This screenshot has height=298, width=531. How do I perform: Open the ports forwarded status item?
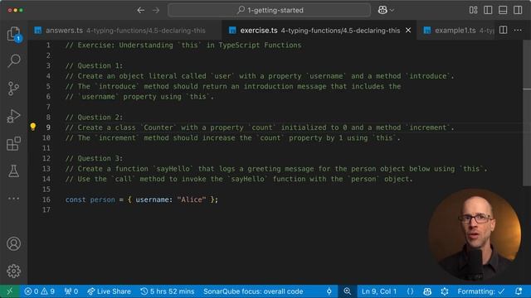tap(71, 291)
